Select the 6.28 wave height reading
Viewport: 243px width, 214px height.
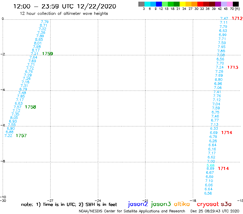213,141
